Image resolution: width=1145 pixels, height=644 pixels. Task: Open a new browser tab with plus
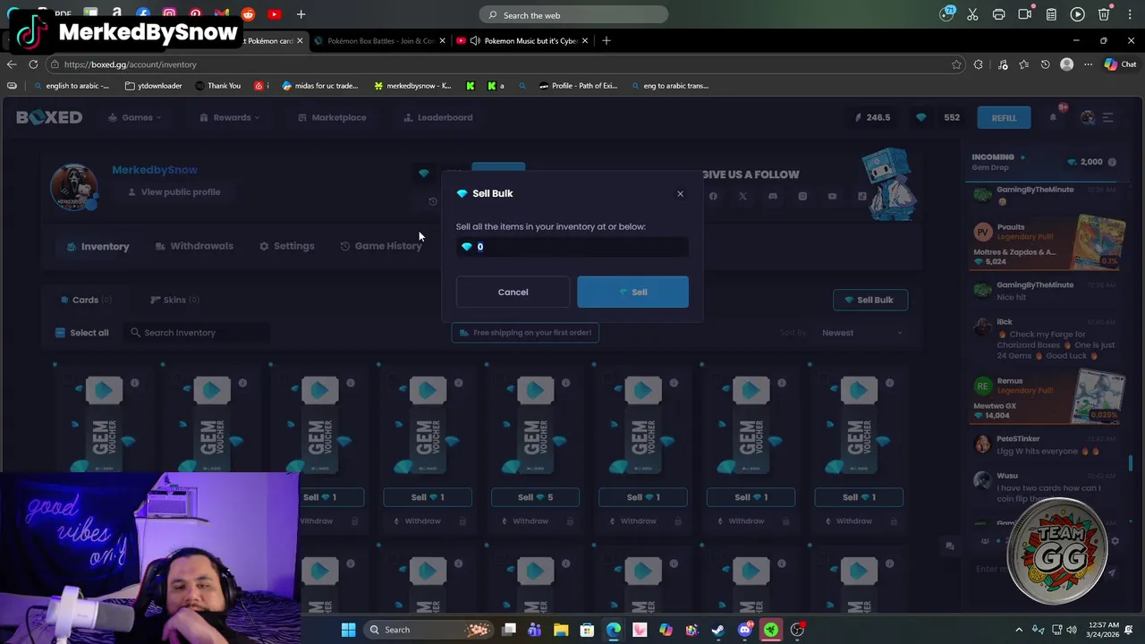[x=606, y=41]
